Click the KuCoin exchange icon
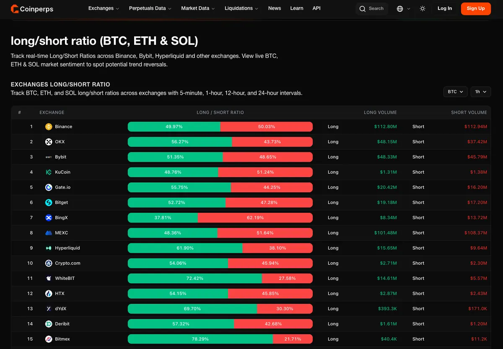 click(x=49, y=172)
